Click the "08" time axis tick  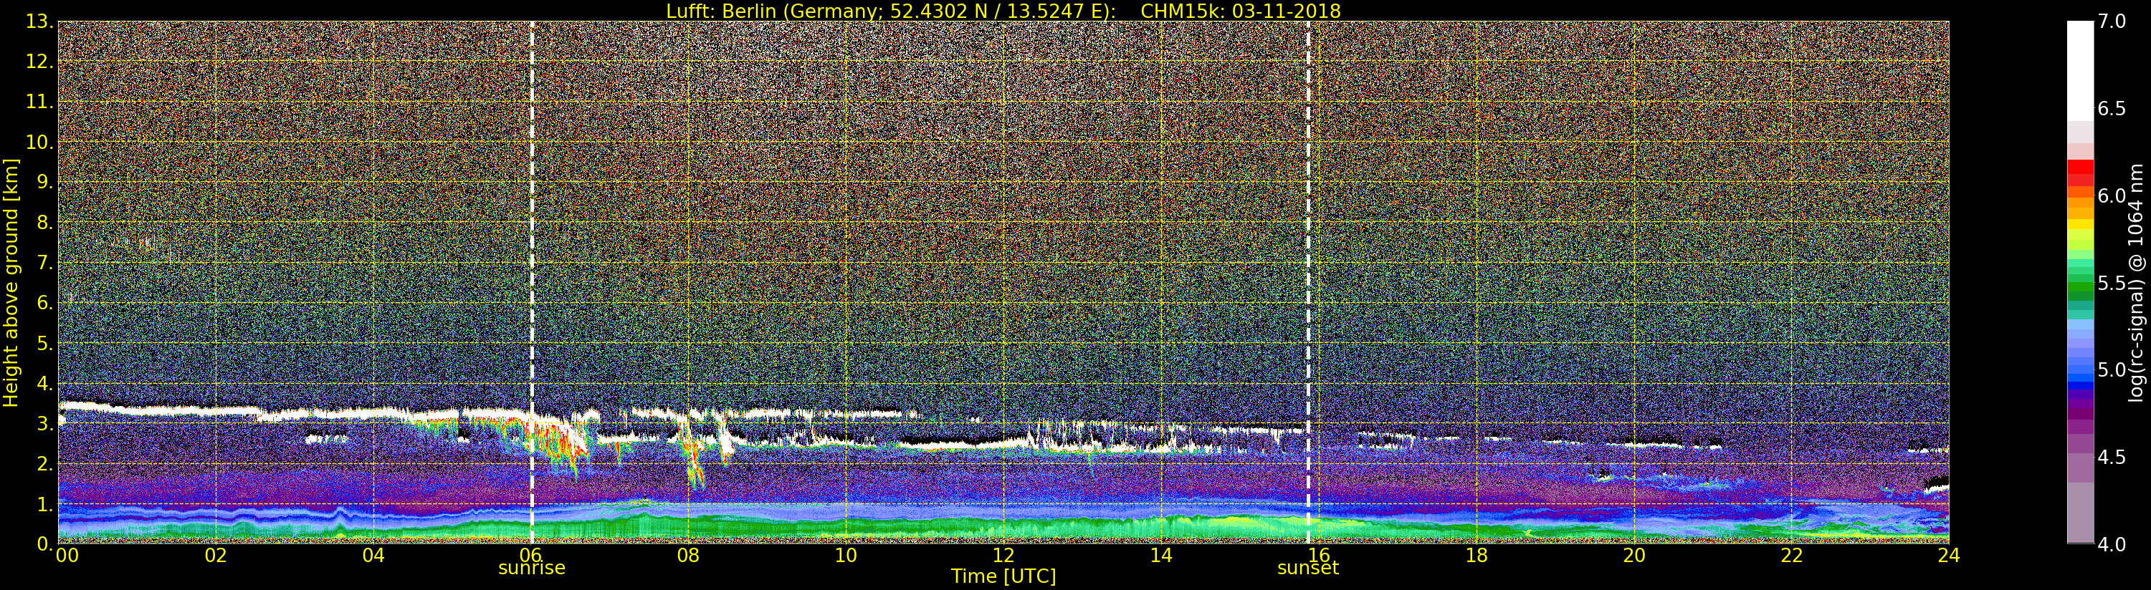(x=688, y=555)
